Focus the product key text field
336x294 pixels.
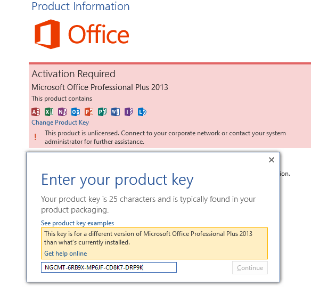click(x=109, y=267)
